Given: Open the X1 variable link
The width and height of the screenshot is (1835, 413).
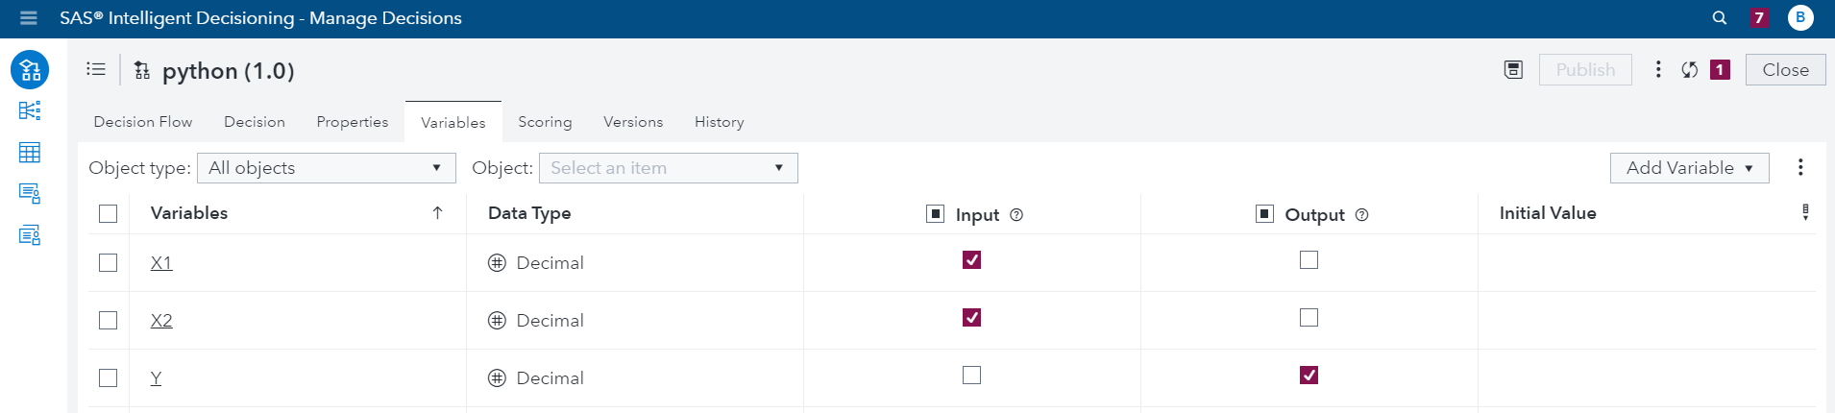Looking at the screenshot, I should [161, 263].
